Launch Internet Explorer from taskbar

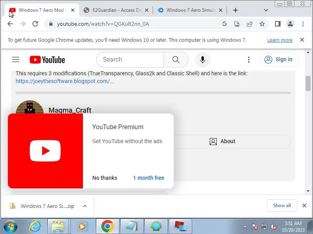tap(35, 227)
